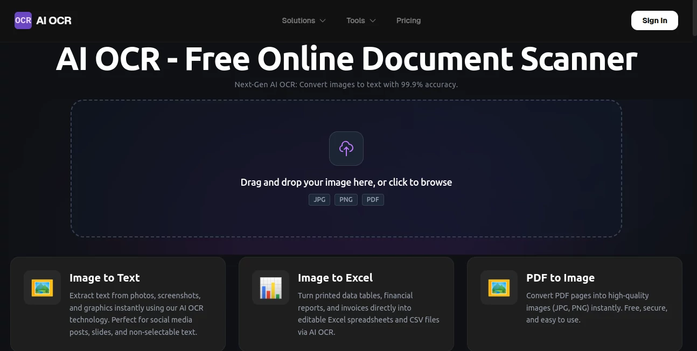
Task: Click the Image to Text picture icon
Action: point(42,287)
